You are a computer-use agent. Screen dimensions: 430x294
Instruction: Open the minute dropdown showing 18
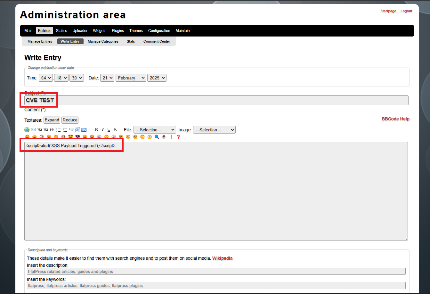(61, 78)
